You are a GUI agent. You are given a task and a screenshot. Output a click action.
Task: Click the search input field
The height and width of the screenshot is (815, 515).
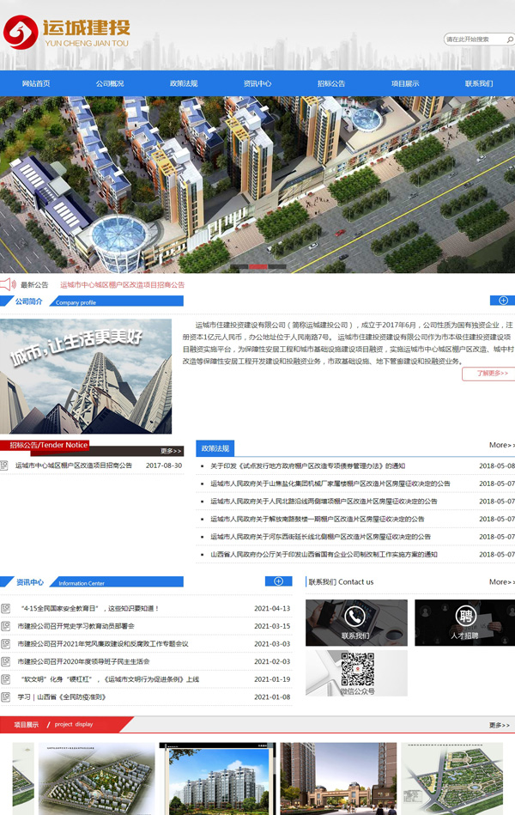click(x=472, y=40)
